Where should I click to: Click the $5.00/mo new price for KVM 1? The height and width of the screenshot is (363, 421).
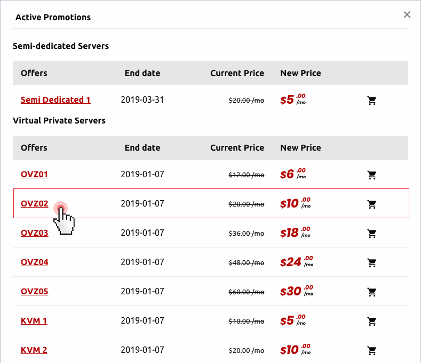click(x=293, y=319)
